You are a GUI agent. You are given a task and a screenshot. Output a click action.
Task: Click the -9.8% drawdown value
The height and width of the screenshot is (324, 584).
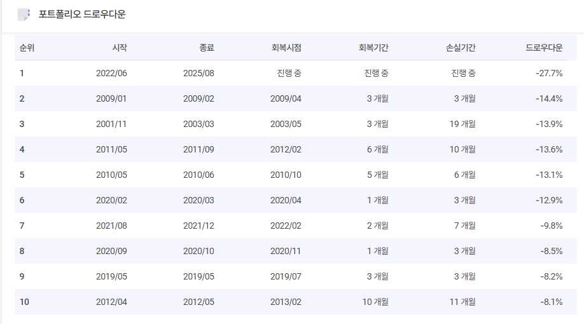point(551,226)
